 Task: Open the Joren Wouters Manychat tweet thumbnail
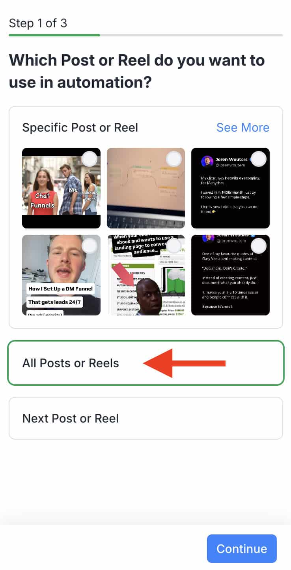(x=230, y=188)
